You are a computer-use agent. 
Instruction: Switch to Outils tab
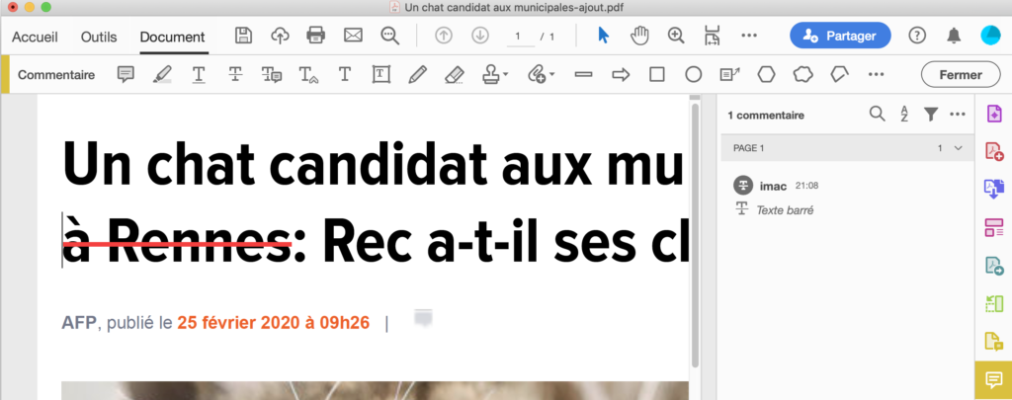[x=99, y=37]
